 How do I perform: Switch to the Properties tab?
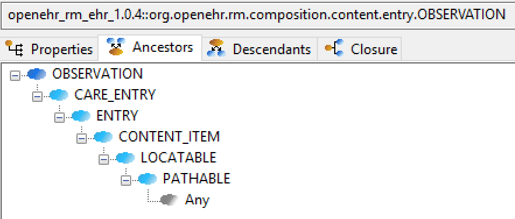point(49,49)
